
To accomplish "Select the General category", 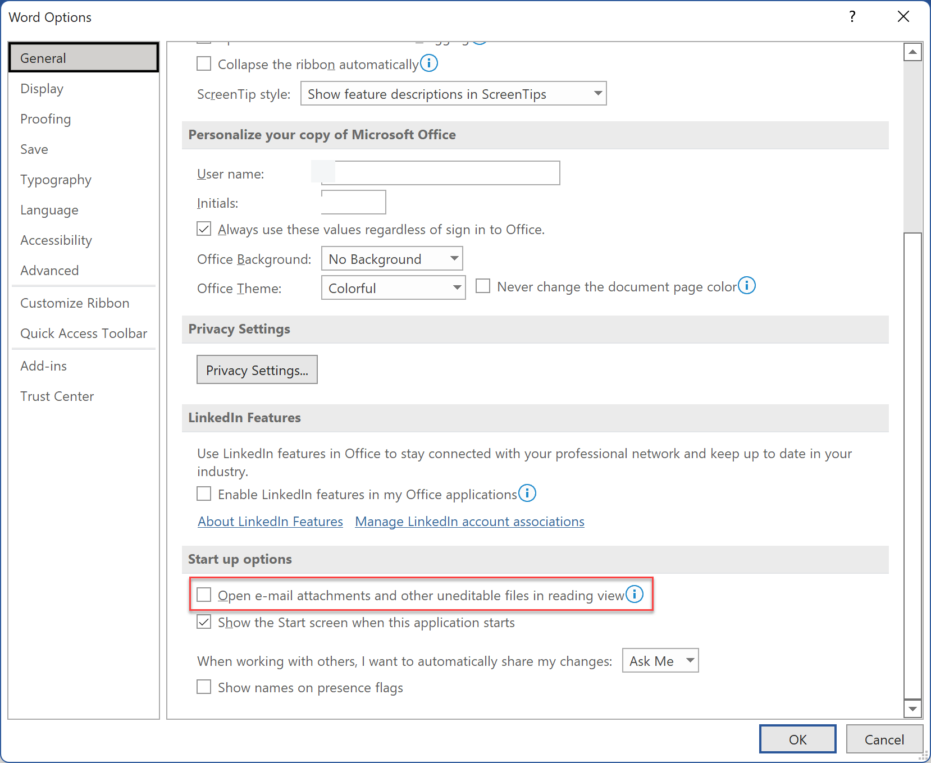I will (x=84, y=58).
